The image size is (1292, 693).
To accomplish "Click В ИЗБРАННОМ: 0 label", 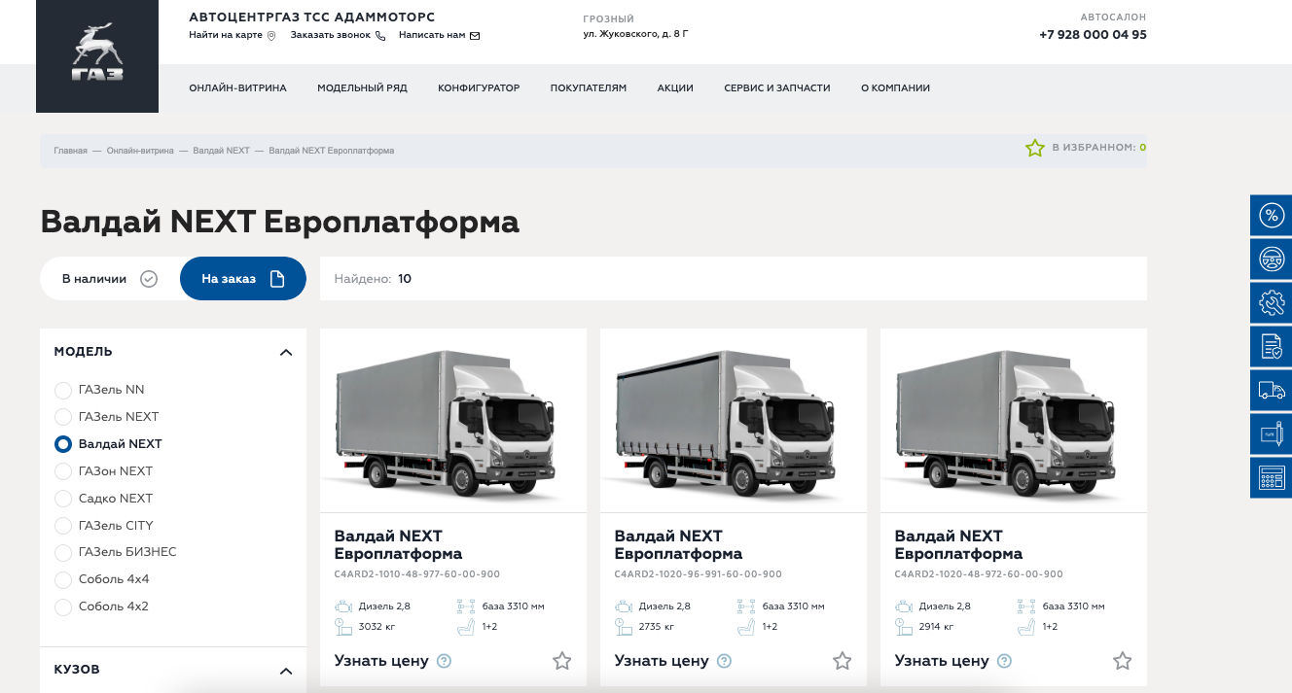I will (1099, 148).
